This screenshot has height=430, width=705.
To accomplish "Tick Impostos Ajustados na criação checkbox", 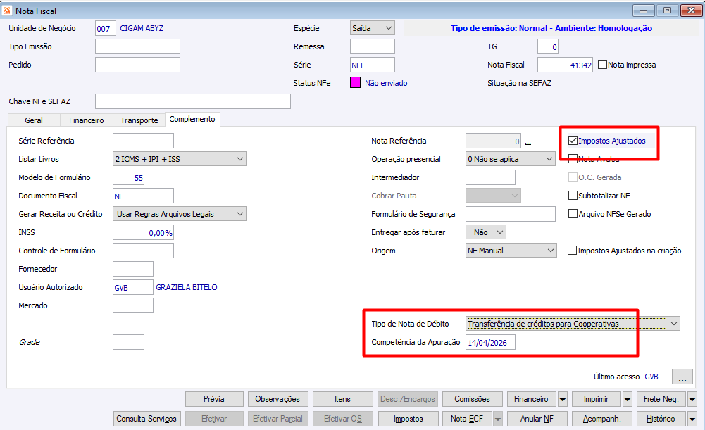I will (x=572, y=251).
